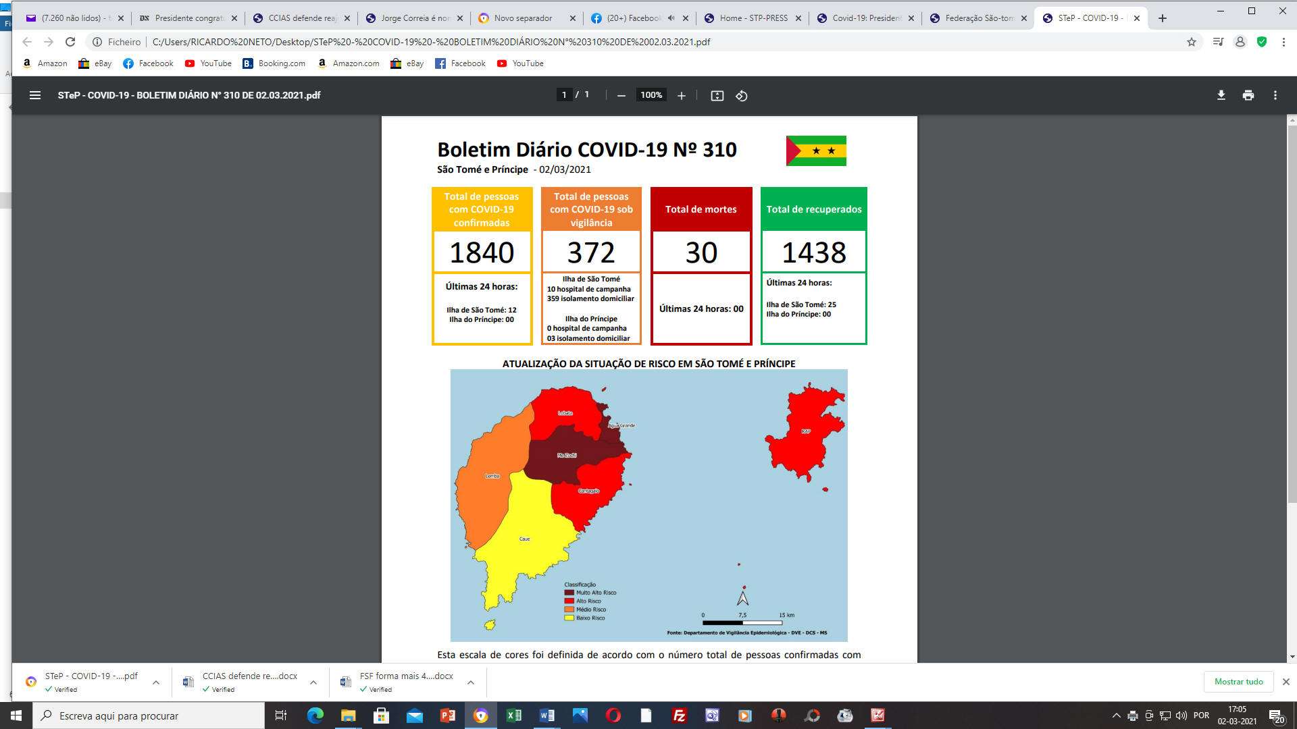Open the PDF sidebar hamburger menu
Image resolution: width=1297 pixels, height=729 pixels.
click(35, 95)
